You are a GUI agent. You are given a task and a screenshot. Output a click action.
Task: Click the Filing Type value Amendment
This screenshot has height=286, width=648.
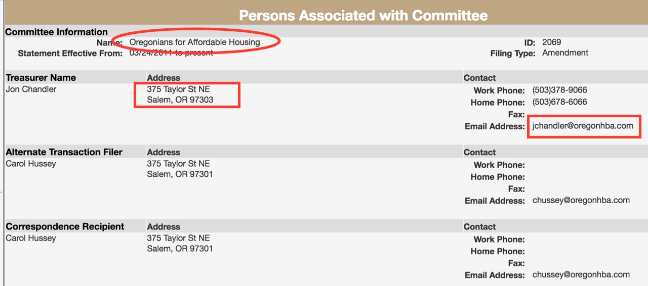pyautogui.click(x=565, y=53)
